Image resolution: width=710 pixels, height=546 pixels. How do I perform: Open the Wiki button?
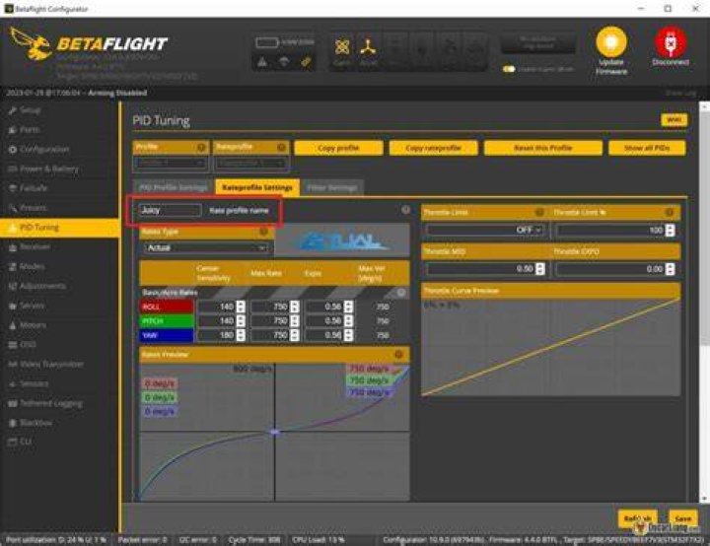pos(674,120)
